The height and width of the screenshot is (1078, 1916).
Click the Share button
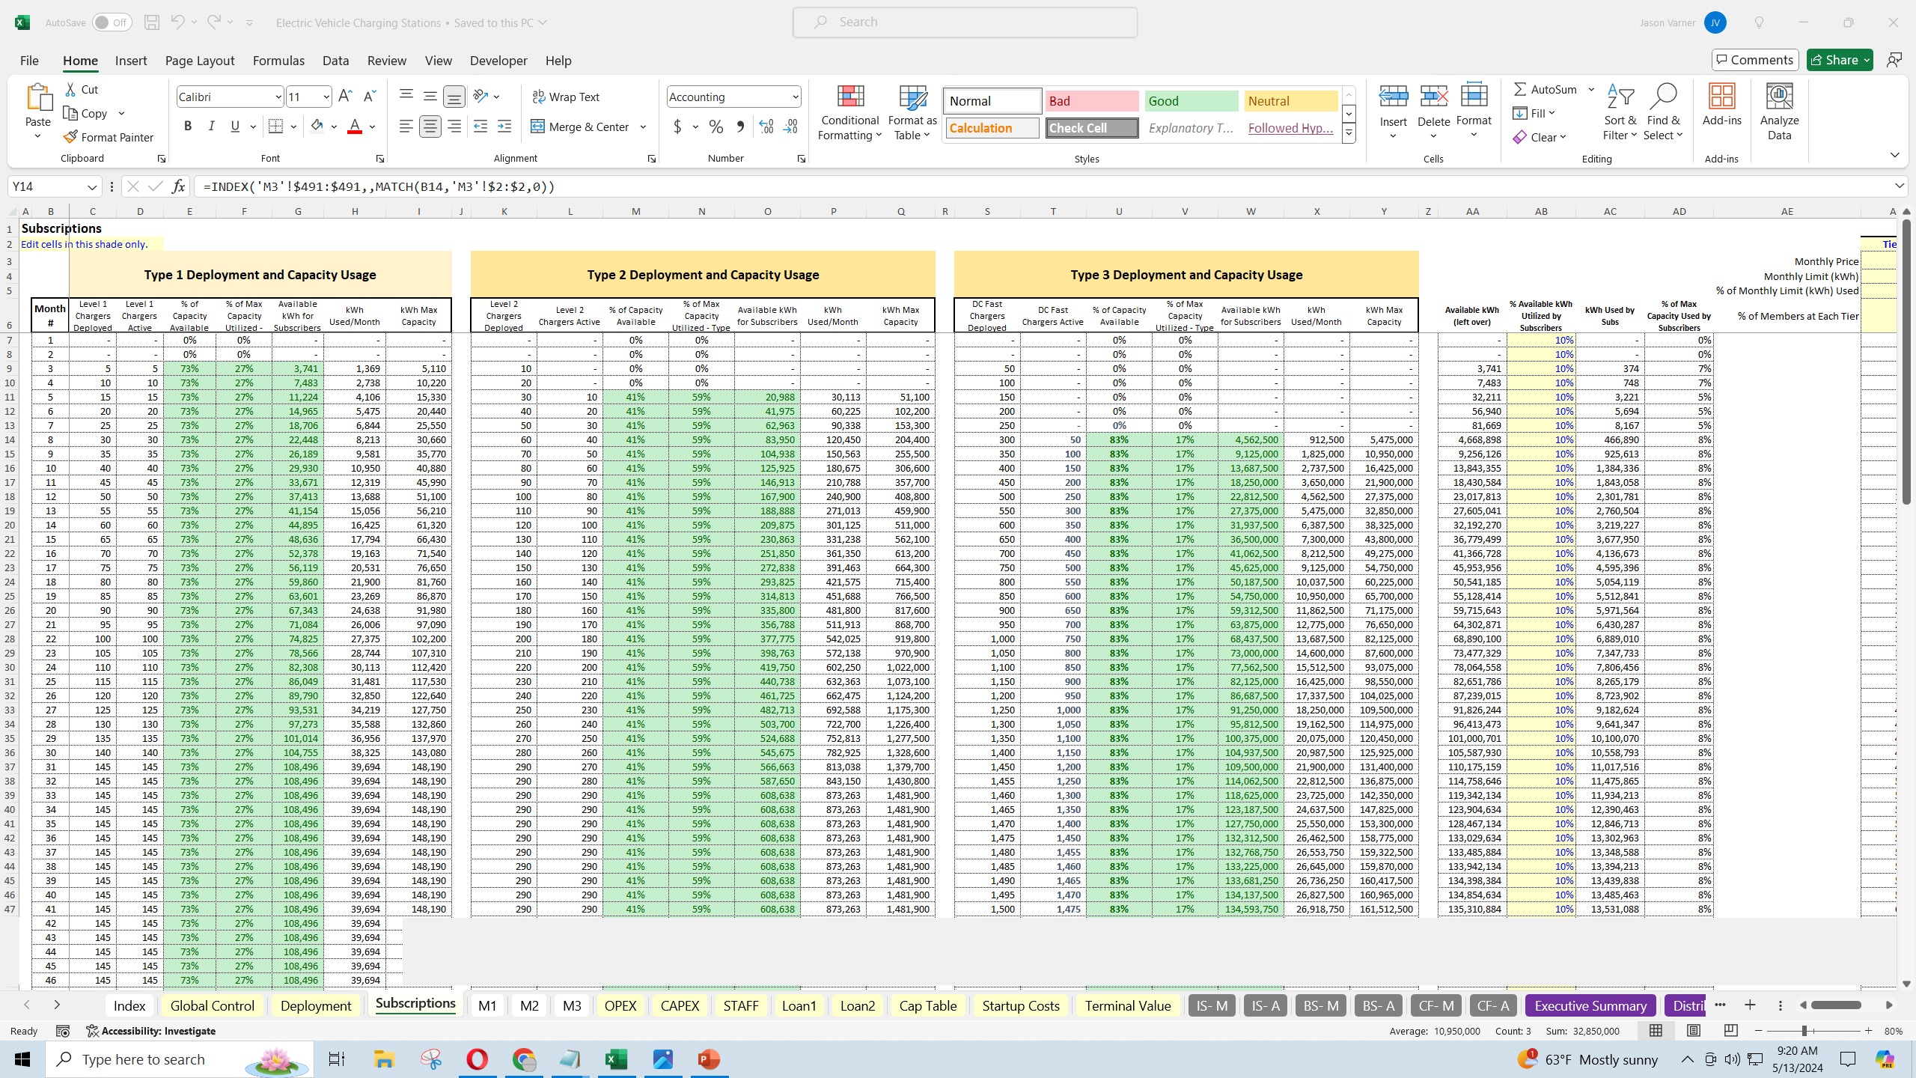click(x=1840, y=60)
